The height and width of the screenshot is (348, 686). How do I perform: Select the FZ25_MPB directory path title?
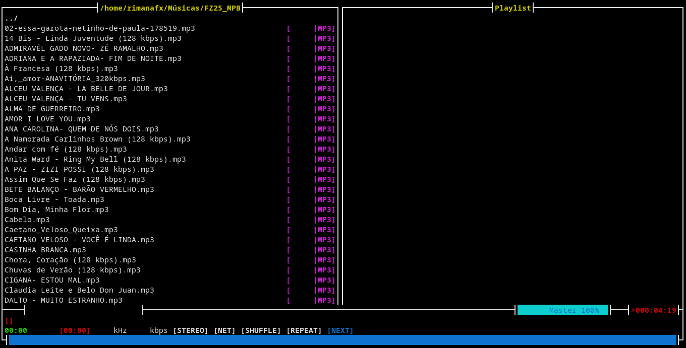point(170,8)
